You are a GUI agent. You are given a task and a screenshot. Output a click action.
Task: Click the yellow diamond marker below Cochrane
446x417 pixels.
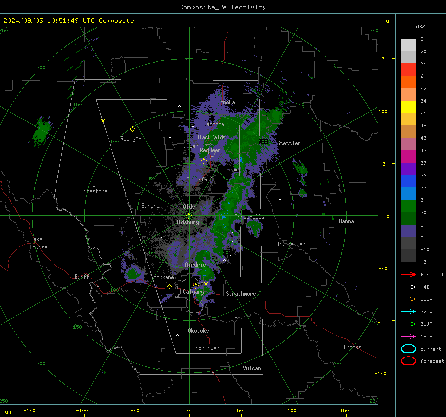pyautogui.click(x=170, y=287)
